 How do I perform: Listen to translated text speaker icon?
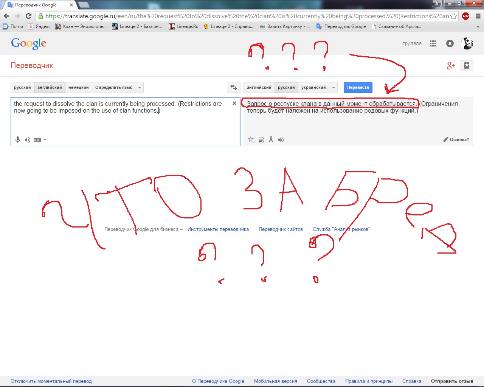tap(281, 140)
